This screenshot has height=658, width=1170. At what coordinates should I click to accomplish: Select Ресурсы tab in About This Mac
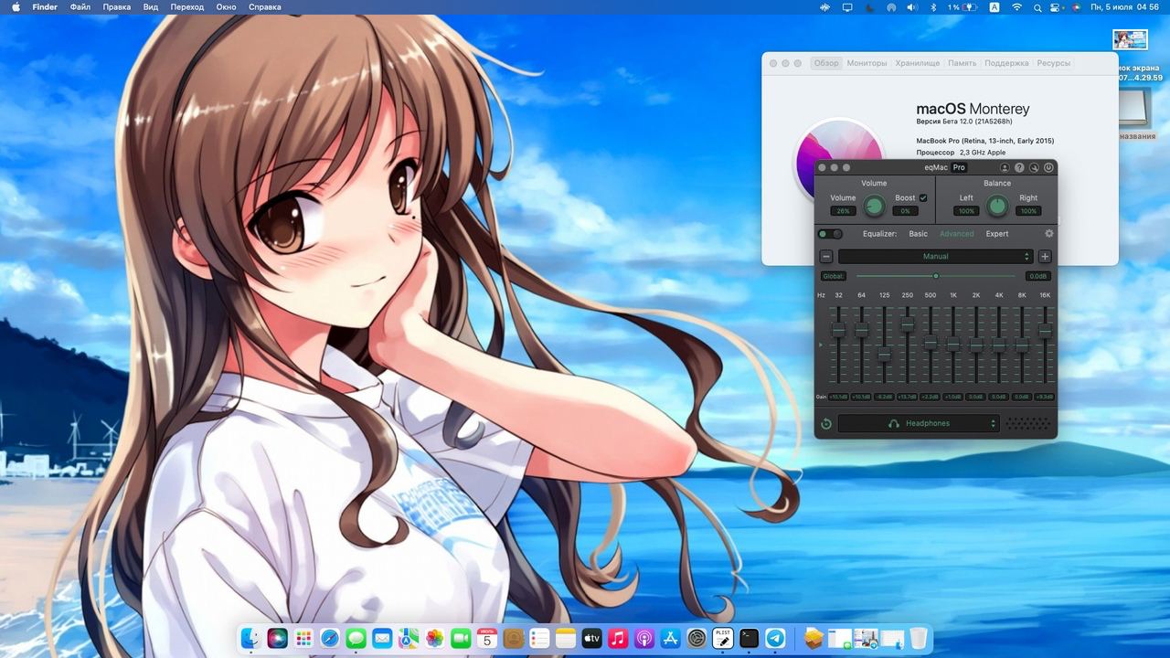(1053, 63)
